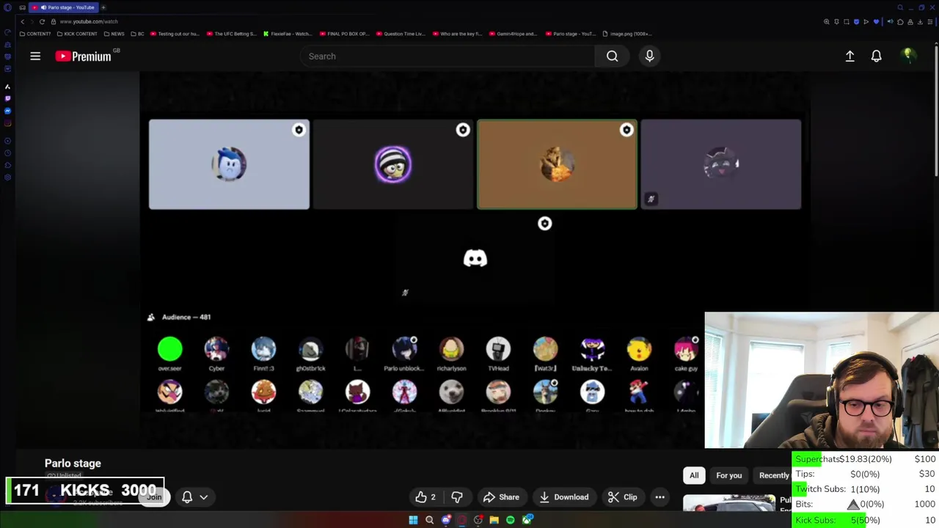Viewport: 939px width, 528px height.
Task: Open the FlexieFae Kick bookmark
Action: click(287, 34)
